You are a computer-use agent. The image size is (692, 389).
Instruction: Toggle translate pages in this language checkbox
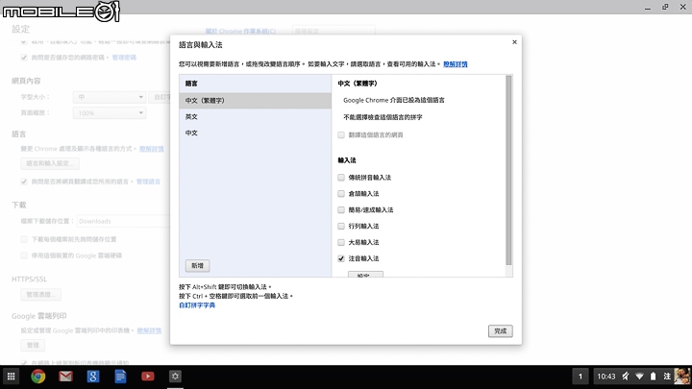click(x=341, y=135)
